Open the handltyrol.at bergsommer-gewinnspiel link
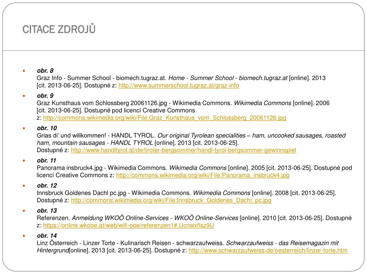The image size is (367, 275). coord(183,150)
